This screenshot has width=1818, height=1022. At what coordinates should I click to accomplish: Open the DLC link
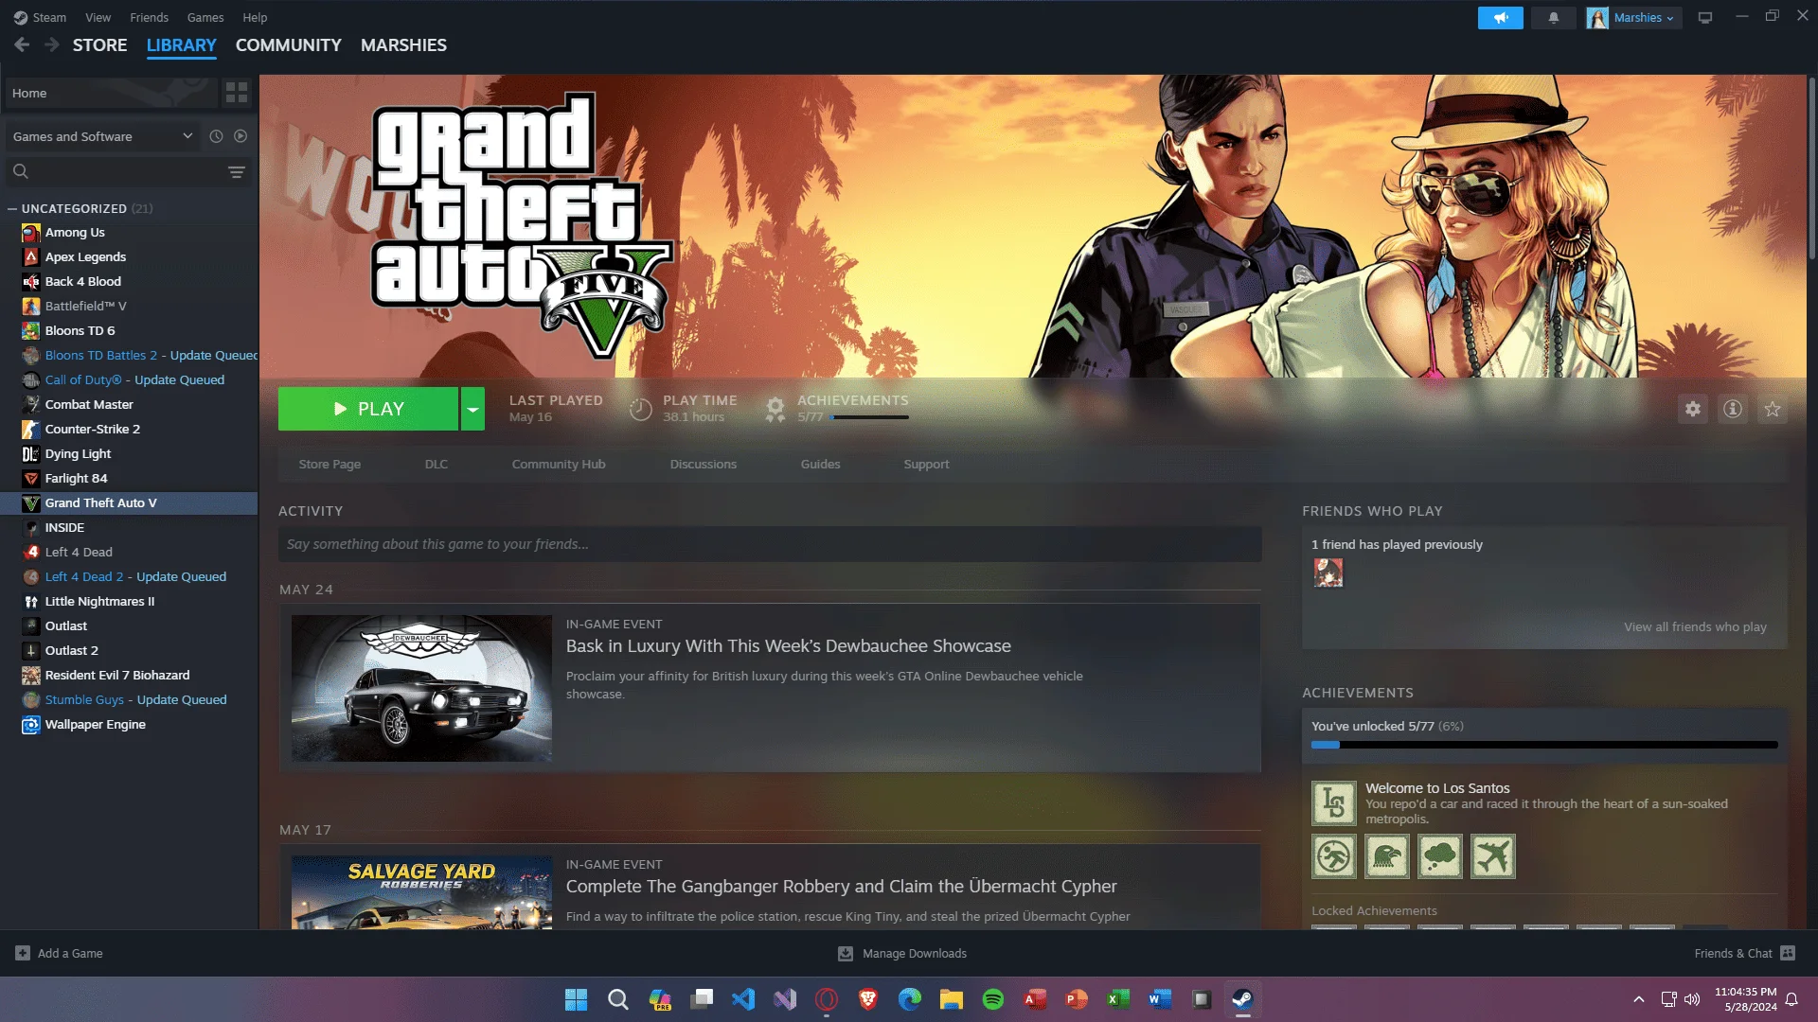[437, 464]
